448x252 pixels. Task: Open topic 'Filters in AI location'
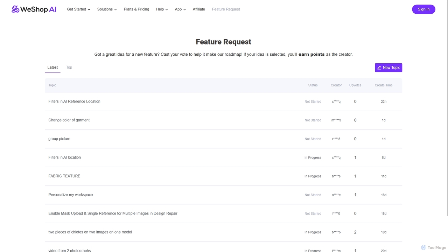pyautogui.click(x=64, y=157)
